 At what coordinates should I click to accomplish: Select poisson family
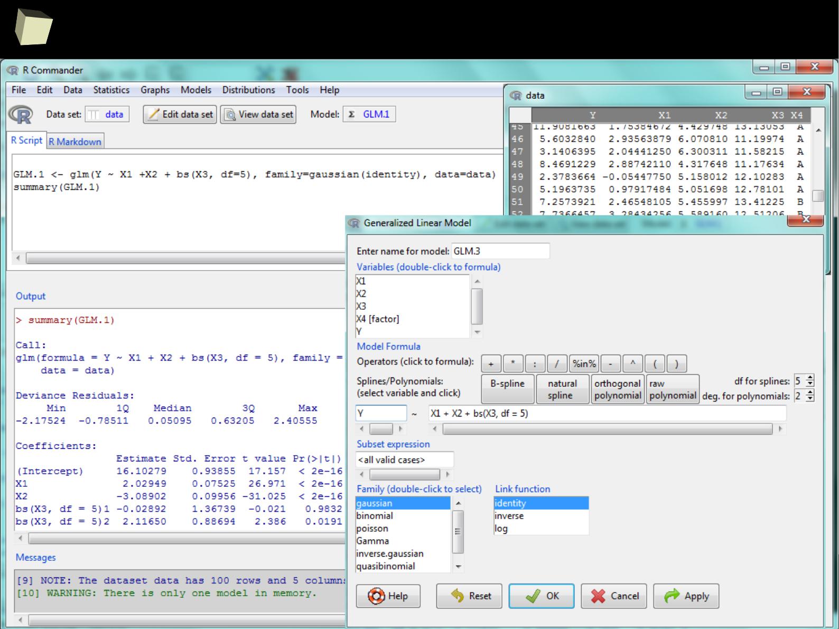(403, 529)
